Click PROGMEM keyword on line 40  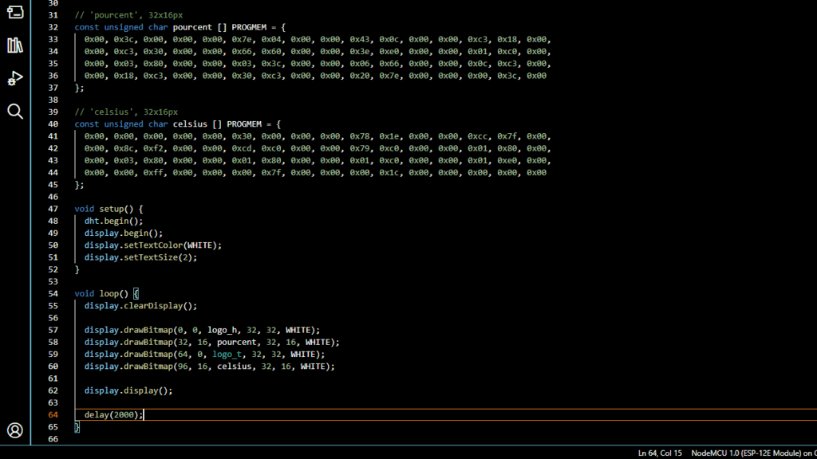point(244,124)
